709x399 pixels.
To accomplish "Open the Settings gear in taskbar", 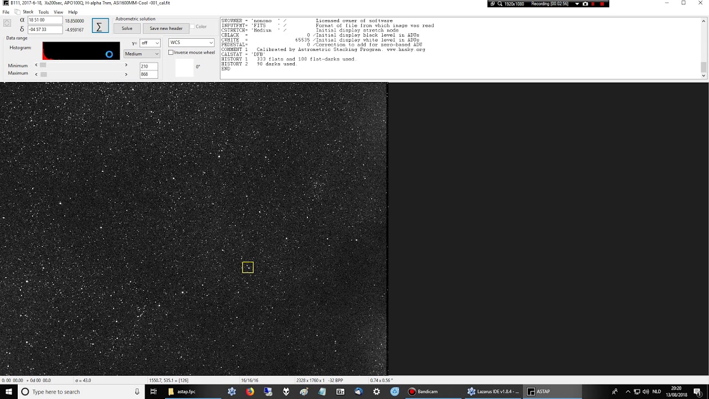I will point(377,392).
